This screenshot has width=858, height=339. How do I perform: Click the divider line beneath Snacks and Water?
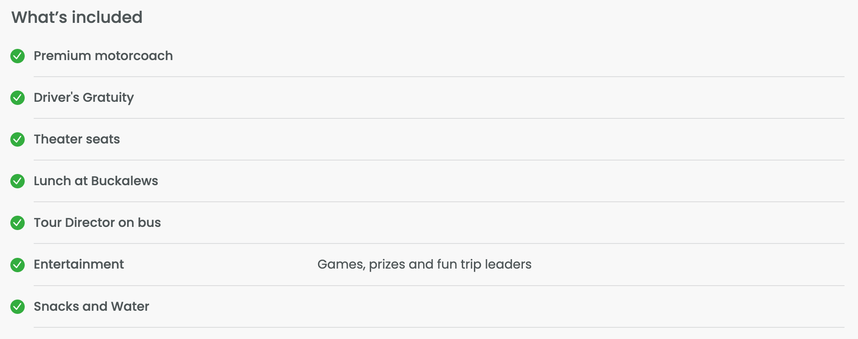click(439, 327)
